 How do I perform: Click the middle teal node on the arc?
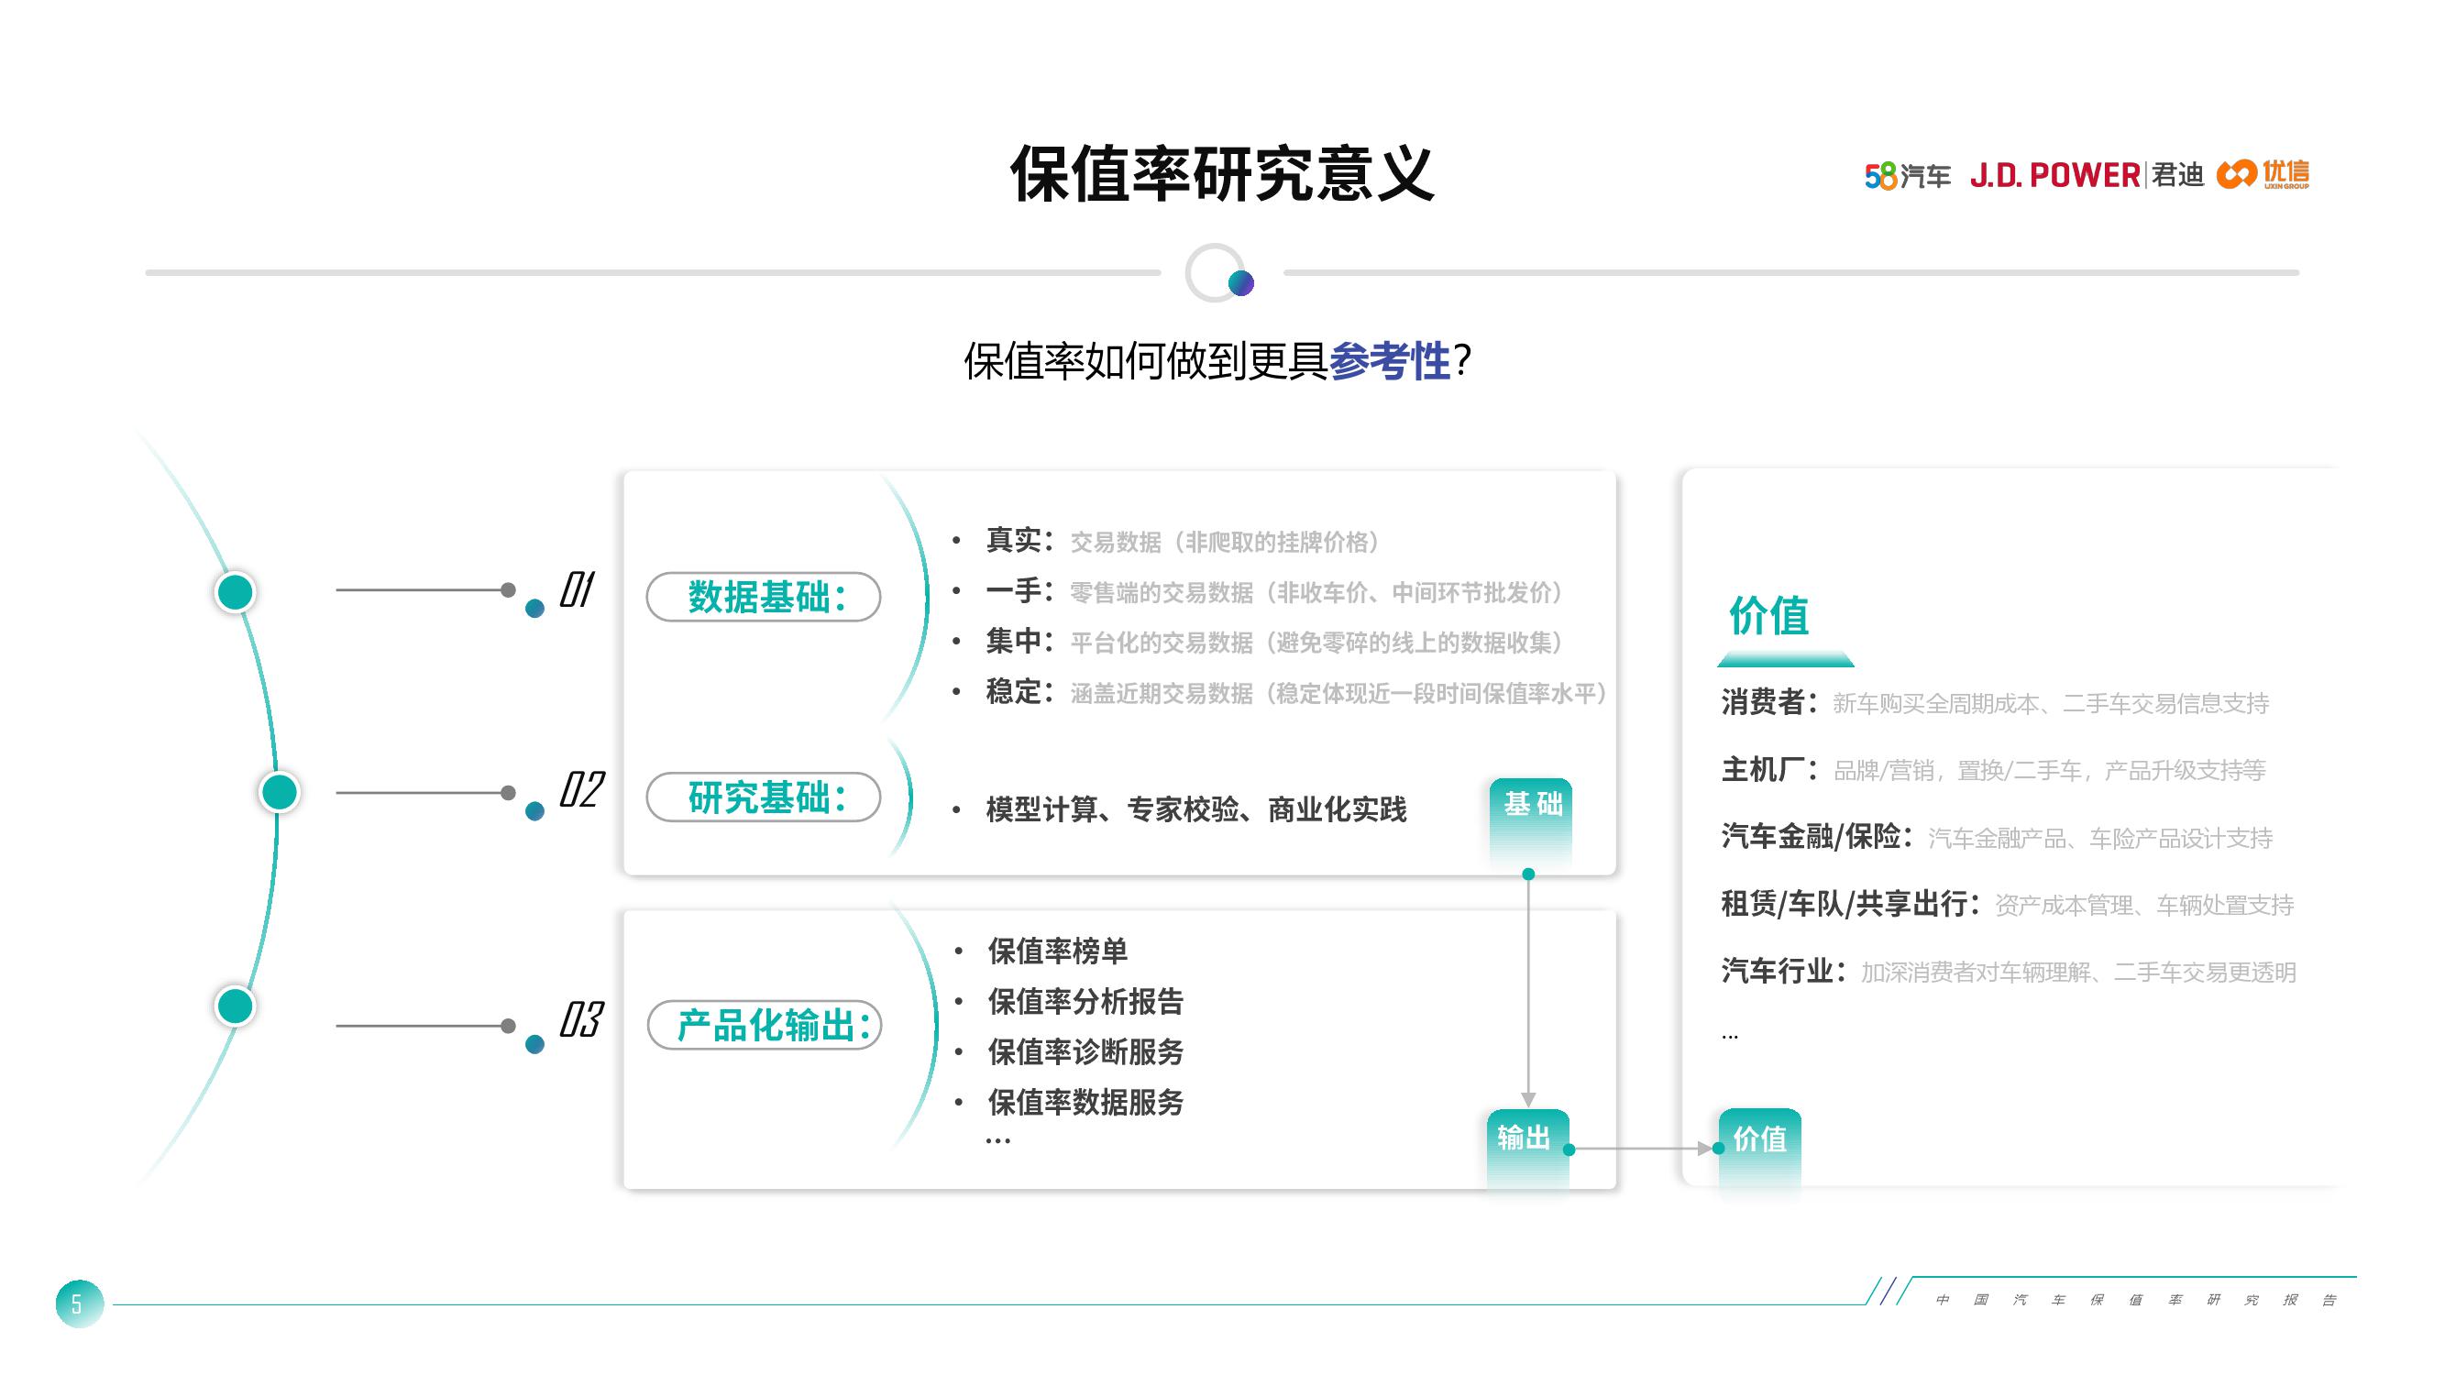279,791
